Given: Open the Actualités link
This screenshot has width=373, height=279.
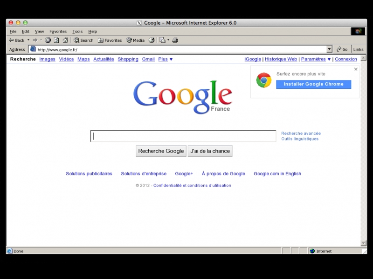Looking at the screenshot, I should [104, 59].
